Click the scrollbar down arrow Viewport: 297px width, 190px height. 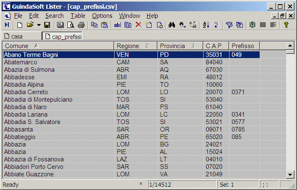(x=290, y=175)
